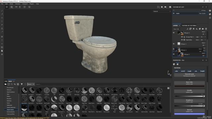212x119 pixels.
Task: Hide Fill layer 1
Action: pos(174,54)
